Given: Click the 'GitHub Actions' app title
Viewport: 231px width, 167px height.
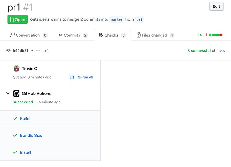Looking at the screenshot, I should click(37, 94).
